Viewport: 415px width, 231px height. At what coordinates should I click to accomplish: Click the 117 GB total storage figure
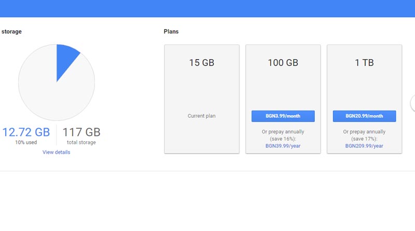[x=81, y=132]
